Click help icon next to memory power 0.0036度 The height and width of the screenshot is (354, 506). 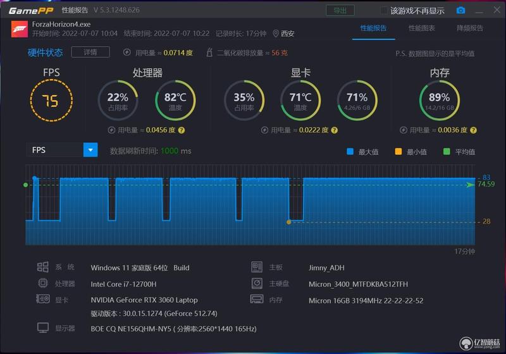[473, 130]
